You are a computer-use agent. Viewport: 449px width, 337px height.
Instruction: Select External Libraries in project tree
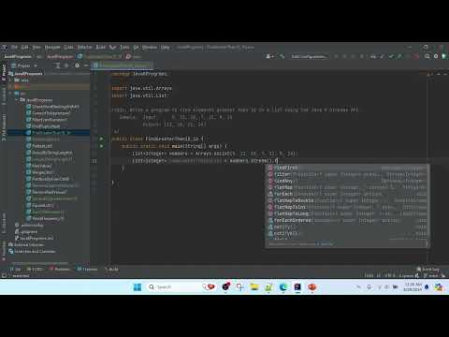26,244
